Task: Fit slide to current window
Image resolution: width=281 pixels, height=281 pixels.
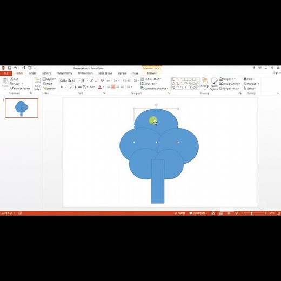Action: pyautogui.click(x=278, y=213)
